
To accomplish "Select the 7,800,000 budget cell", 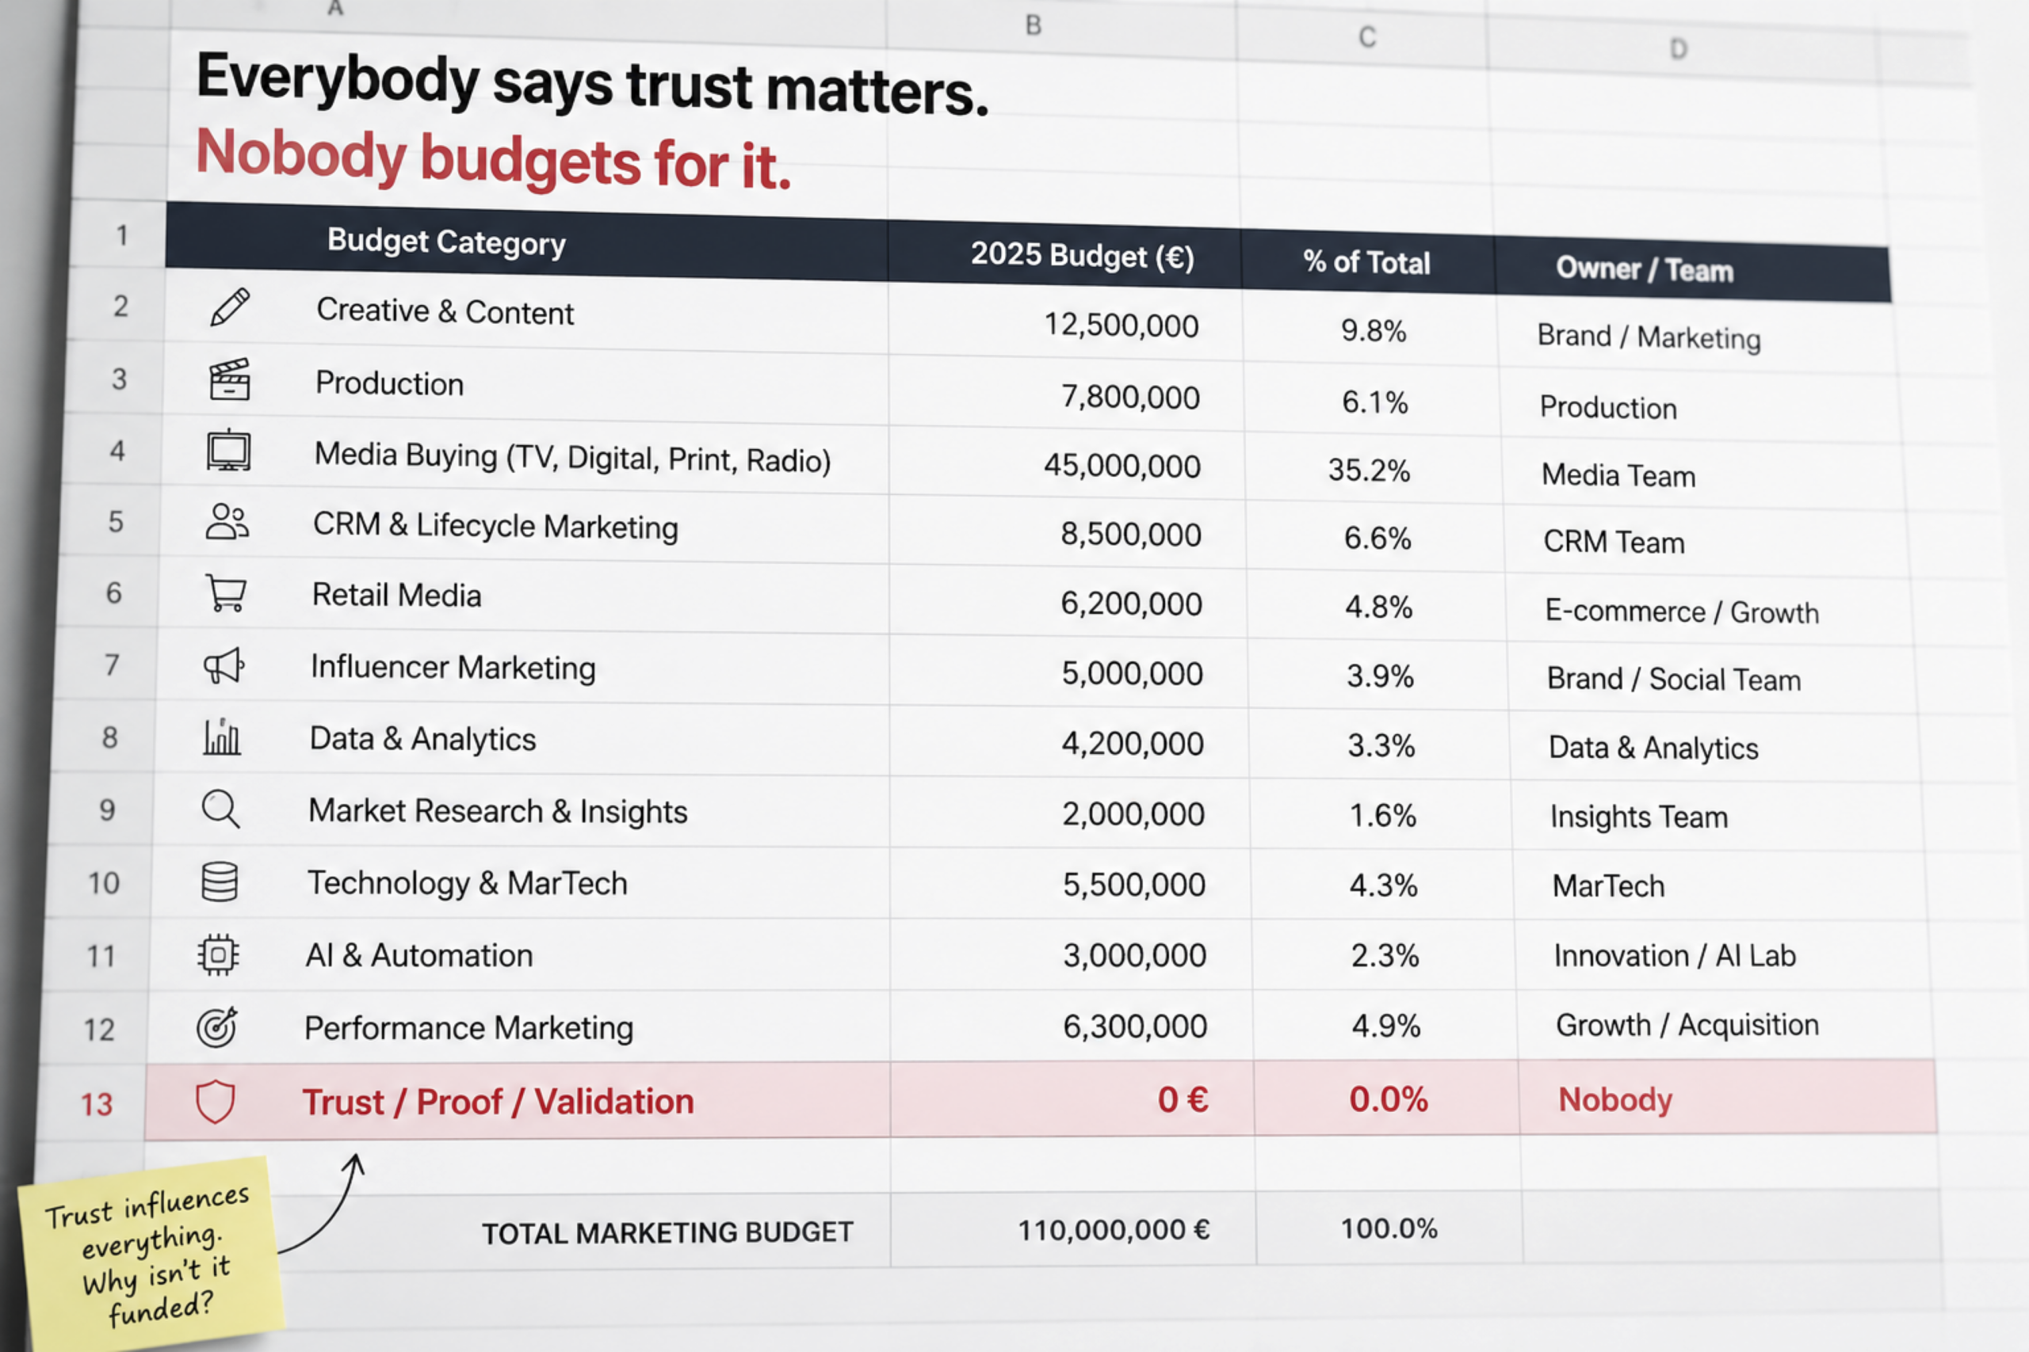I will pos(1066,396).
